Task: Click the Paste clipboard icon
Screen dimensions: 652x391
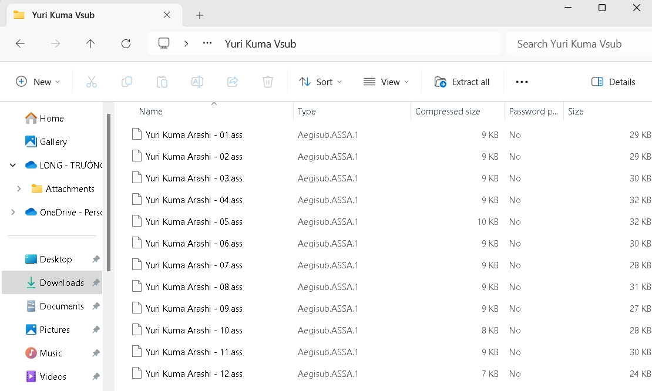Action: tap(162, 82)
